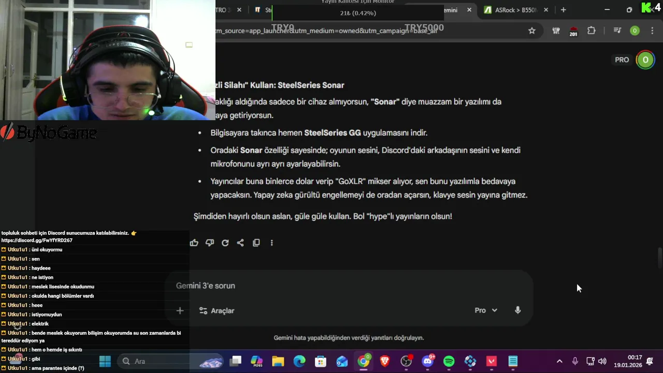Select the chat message 'meslek lisesinde okudunmu'
This screenshot has height=373, width=663.
pos(63,286)
